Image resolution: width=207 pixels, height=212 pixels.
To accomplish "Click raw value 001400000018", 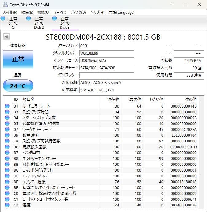I will (184, 205).
